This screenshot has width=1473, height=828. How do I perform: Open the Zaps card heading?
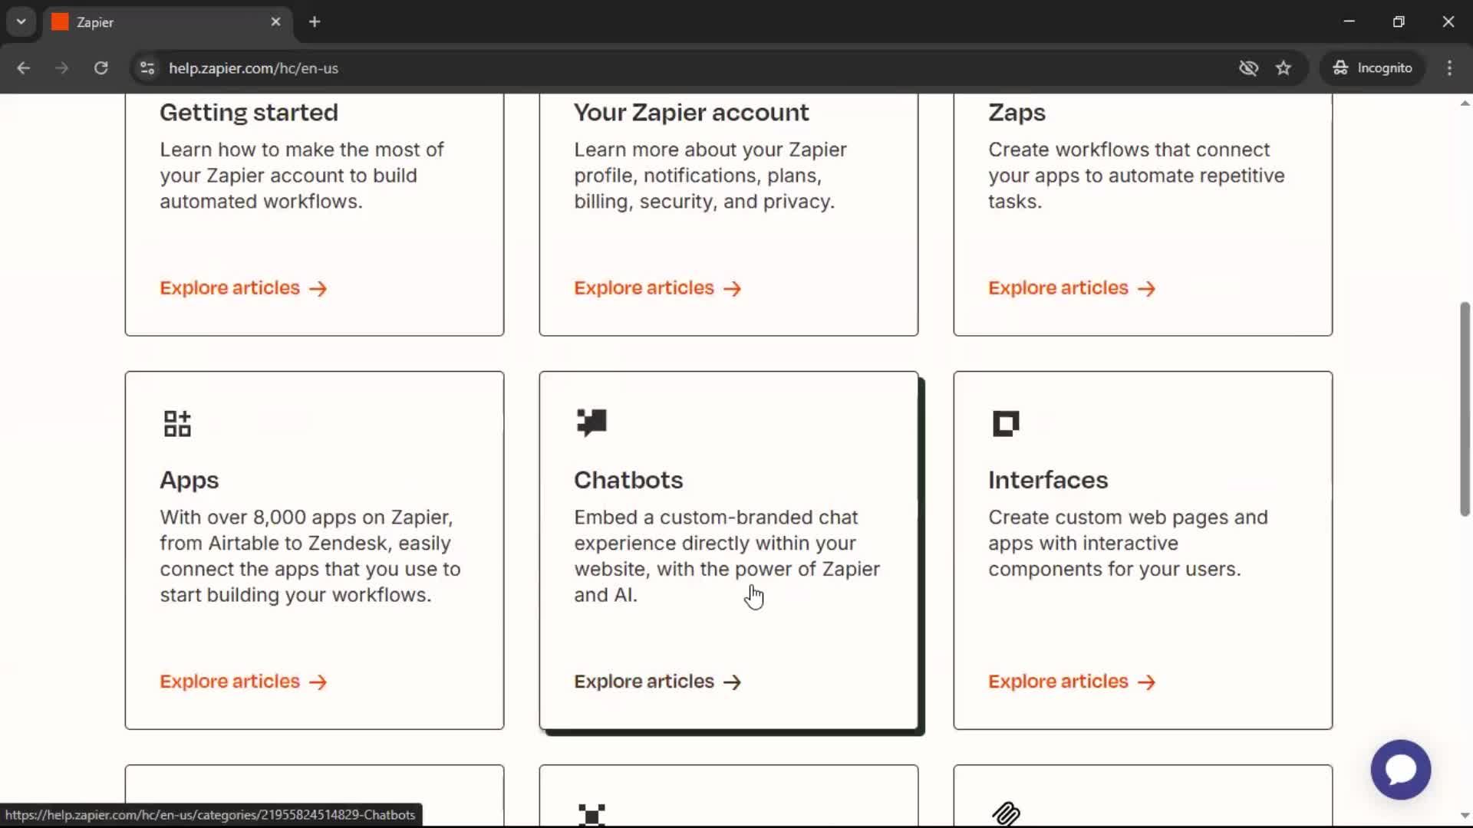(x=1017, y=113)
